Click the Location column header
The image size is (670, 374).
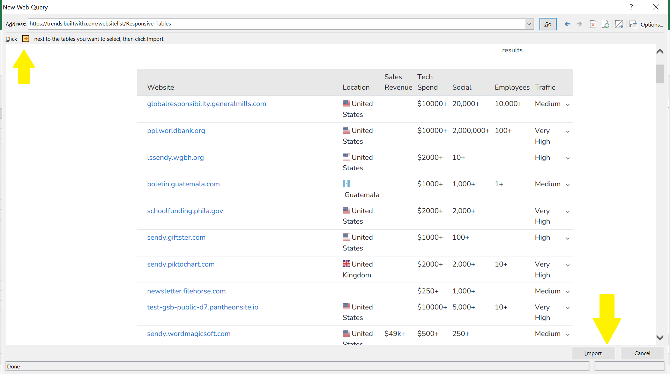click(x=356, y=87)
